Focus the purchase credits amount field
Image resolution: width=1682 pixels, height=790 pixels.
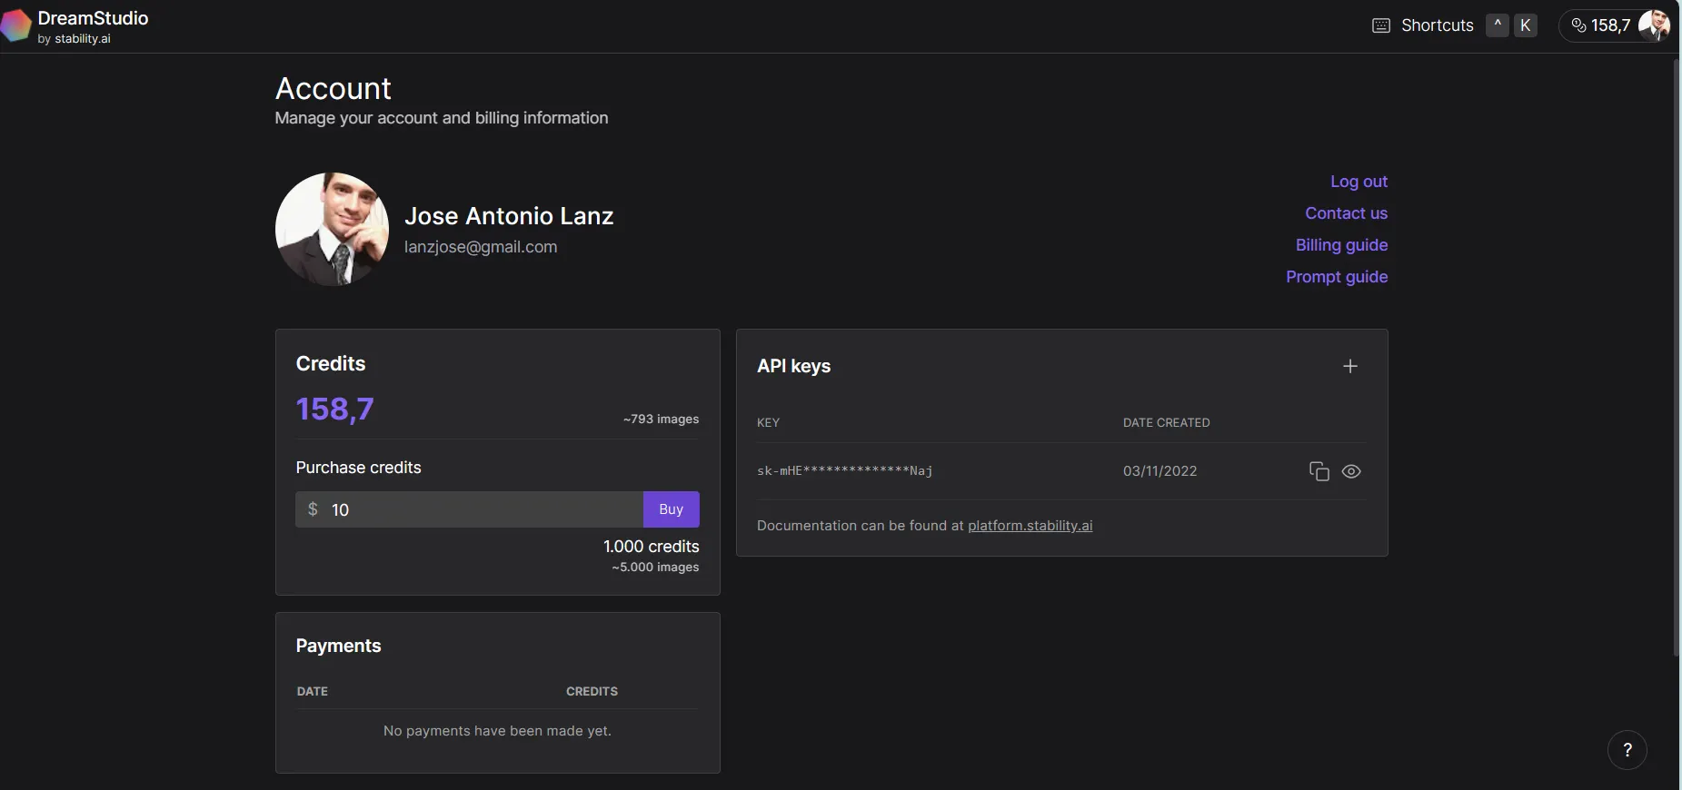[x=482, y=509]
